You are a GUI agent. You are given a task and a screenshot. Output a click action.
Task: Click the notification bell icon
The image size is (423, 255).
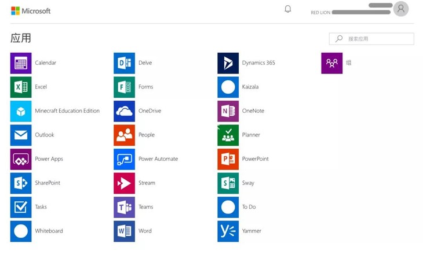pyautogui.click(x=287, y=9)
